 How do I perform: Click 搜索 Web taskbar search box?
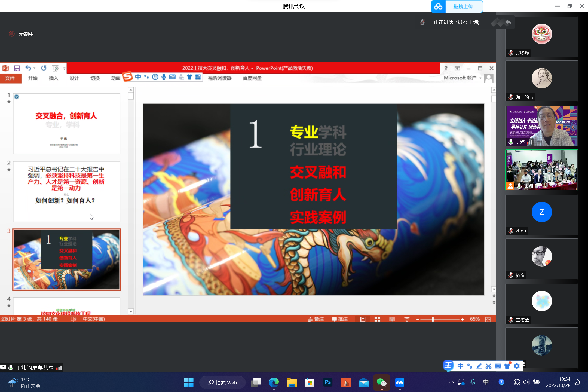point(223,382)
